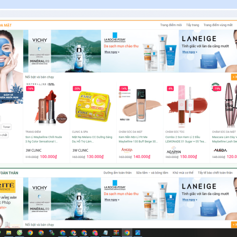237x237 pixels.
Task: Open the green circular browser taskbar icon
Action: [19, 233]
